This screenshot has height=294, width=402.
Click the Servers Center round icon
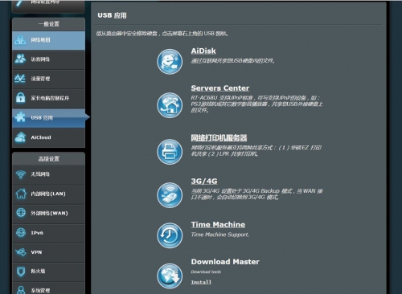pos(170,105)
